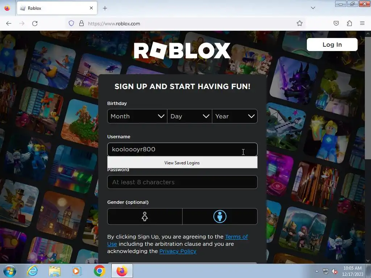Open Windows Explorer folder on taskbar
This screenshot has width=371, height=278.
click(x=55, y=271)
